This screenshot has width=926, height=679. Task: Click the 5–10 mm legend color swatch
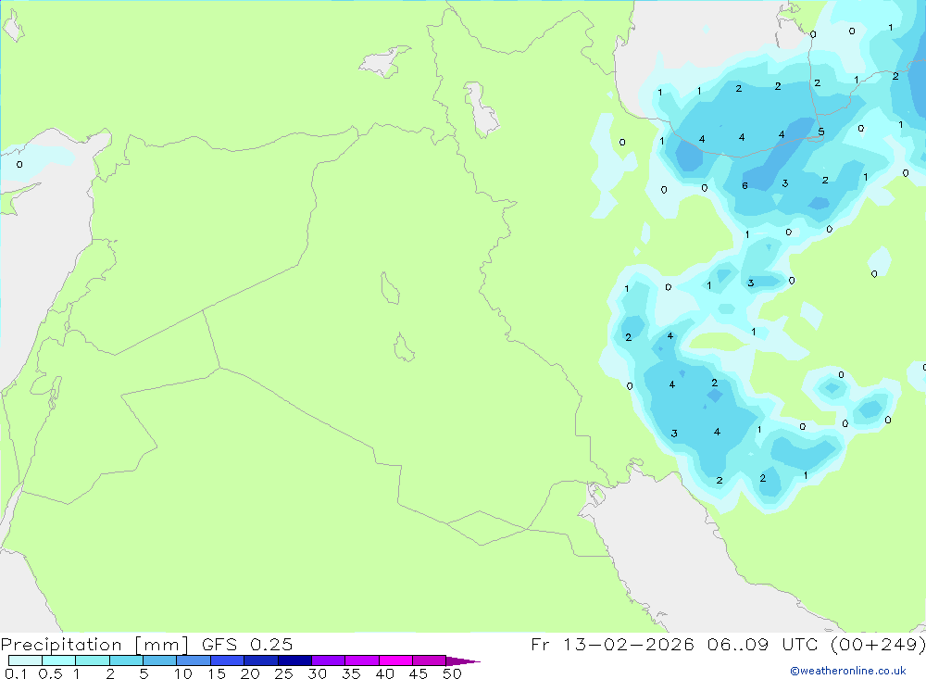click(159, 660)
